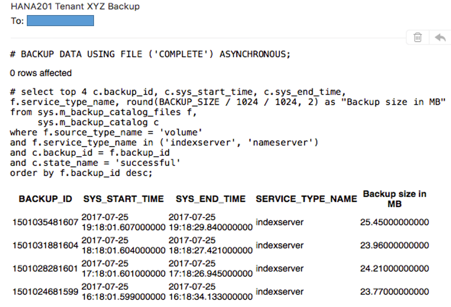Select the redacted recipient in the To field

click(60, 21)
